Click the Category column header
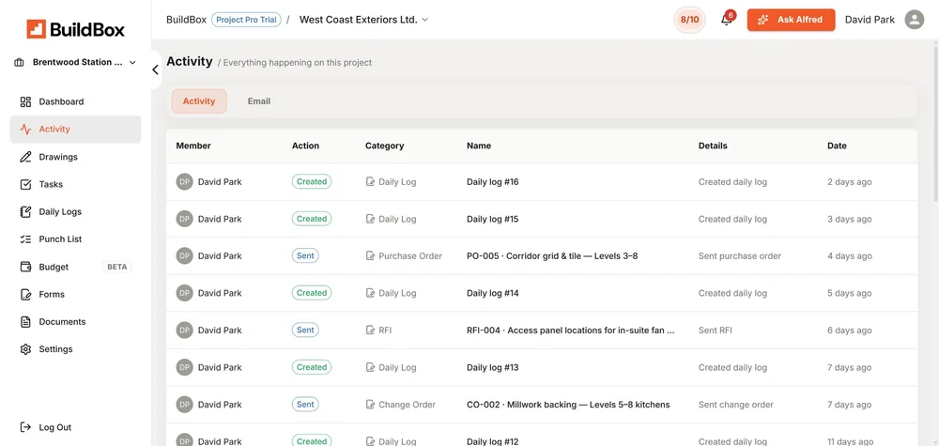This screenshot has height=446, width=939. pyautogui.click(x=384, y=146)
